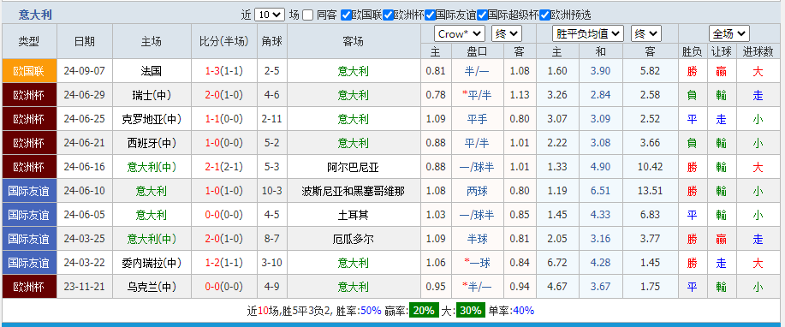Screen dimensions: 785x327
Task: Click home team 委内瑞拉(中)
Action: click(x=152, y=263)
